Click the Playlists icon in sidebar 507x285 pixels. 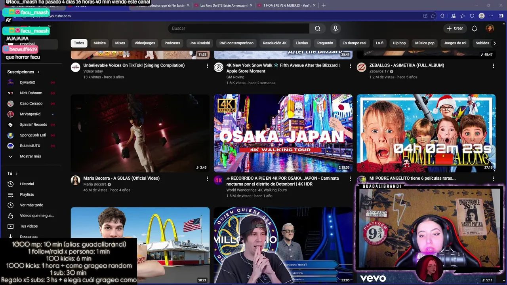(11, 195)
